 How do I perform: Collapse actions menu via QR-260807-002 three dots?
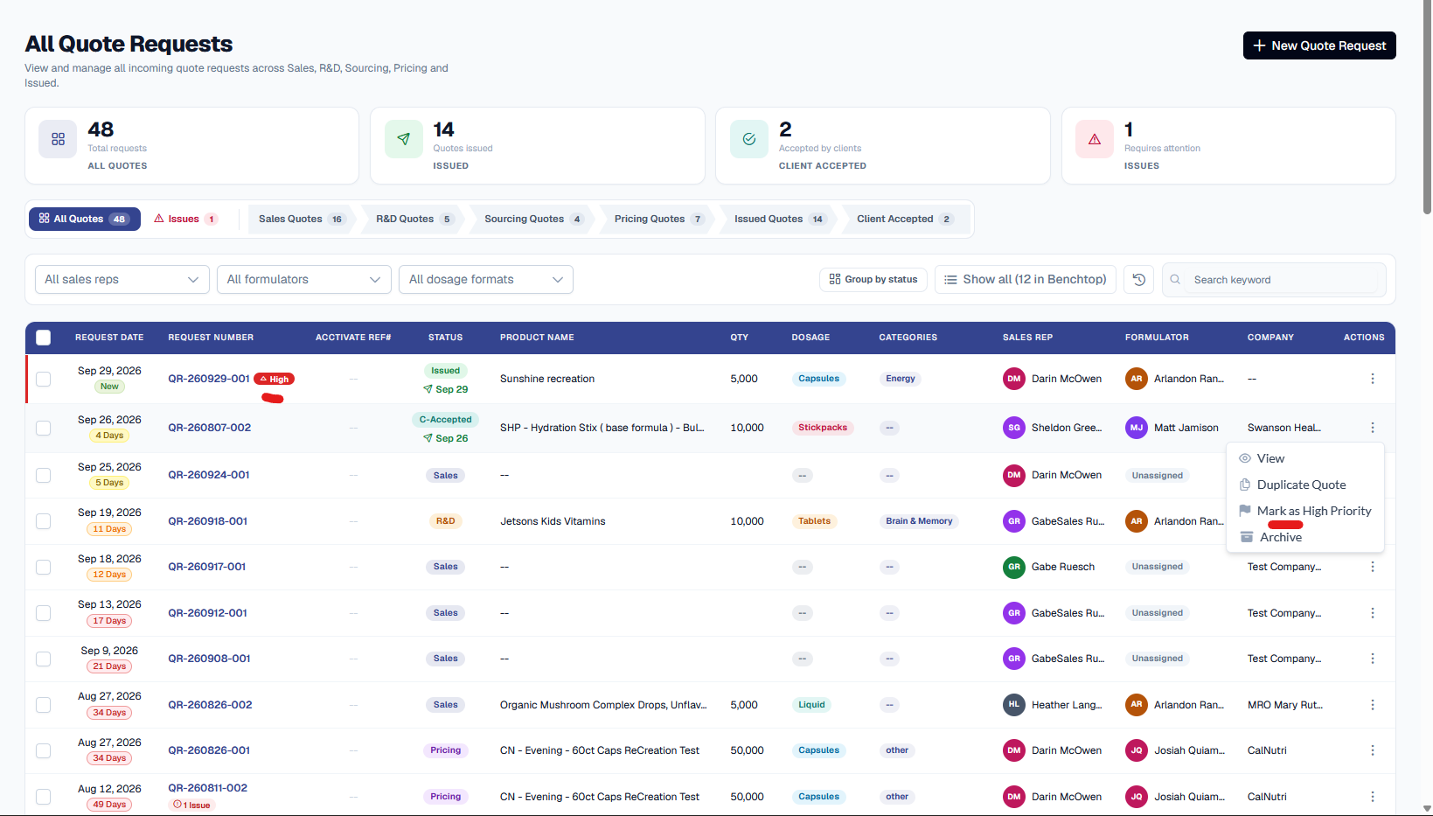click(1372, 428)
